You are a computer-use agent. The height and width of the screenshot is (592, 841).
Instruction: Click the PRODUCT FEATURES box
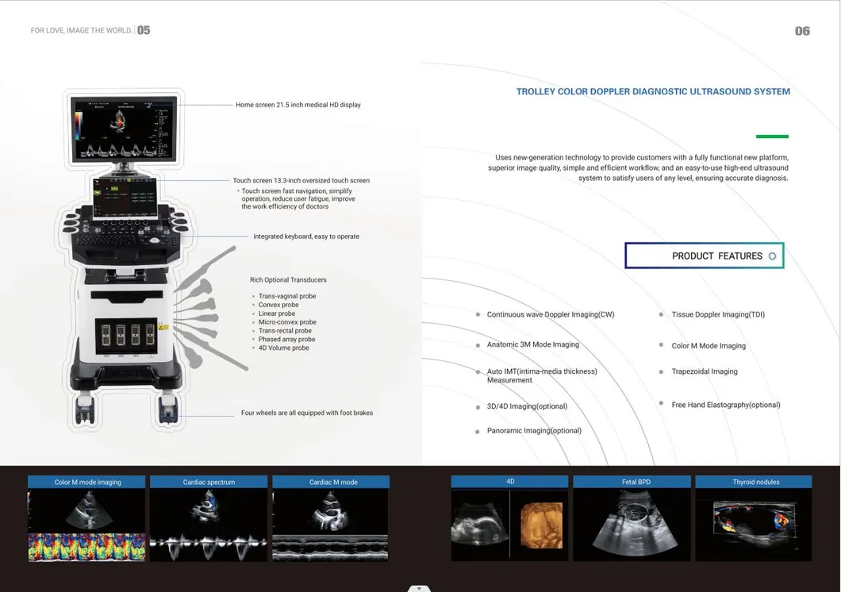click(705, 256)
